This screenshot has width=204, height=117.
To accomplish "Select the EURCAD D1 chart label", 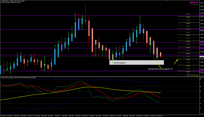I will click(x=194, y=3).
